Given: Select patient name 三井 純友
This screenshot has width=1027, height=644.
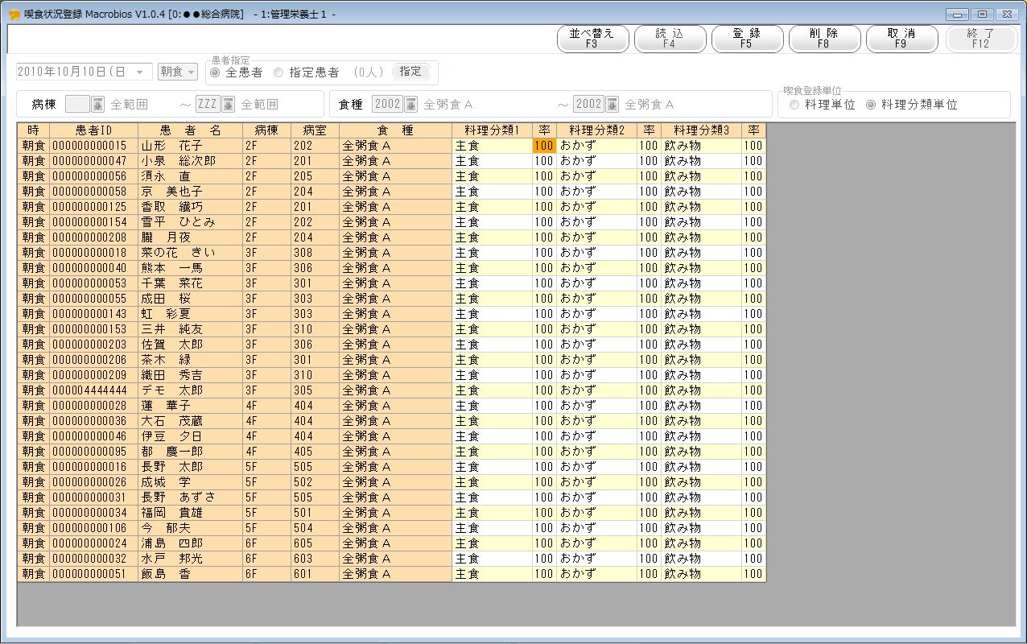Looking at the screenshot, I should [190, 329].
